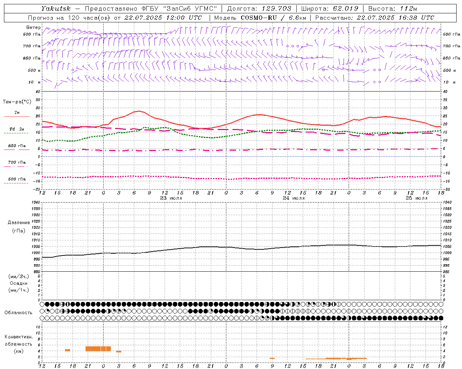
Task: Click the "Высота: 112м" elevation value
Action: point(393,9)
